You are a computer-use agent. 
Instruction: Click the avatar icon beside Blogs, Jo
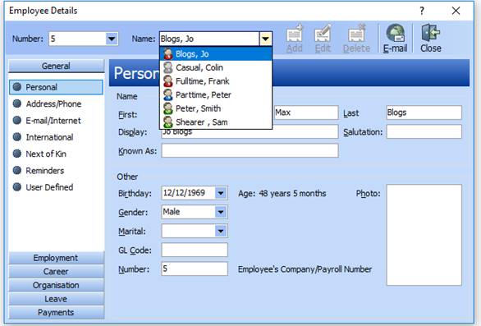pos(167,54)
